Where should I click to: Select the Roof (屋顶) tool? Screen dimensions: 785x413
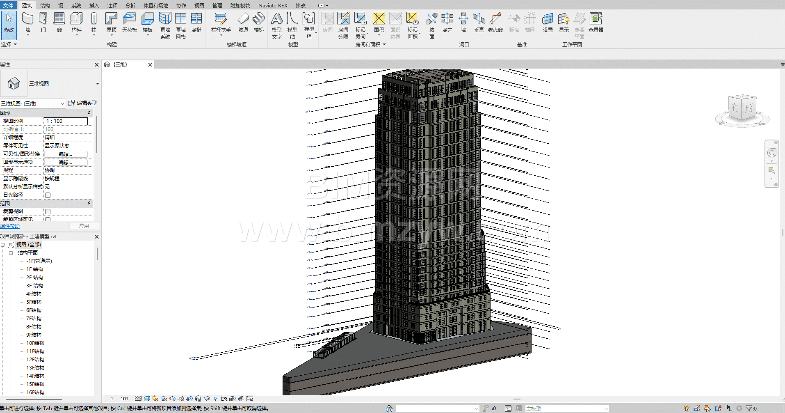[112, 23]
